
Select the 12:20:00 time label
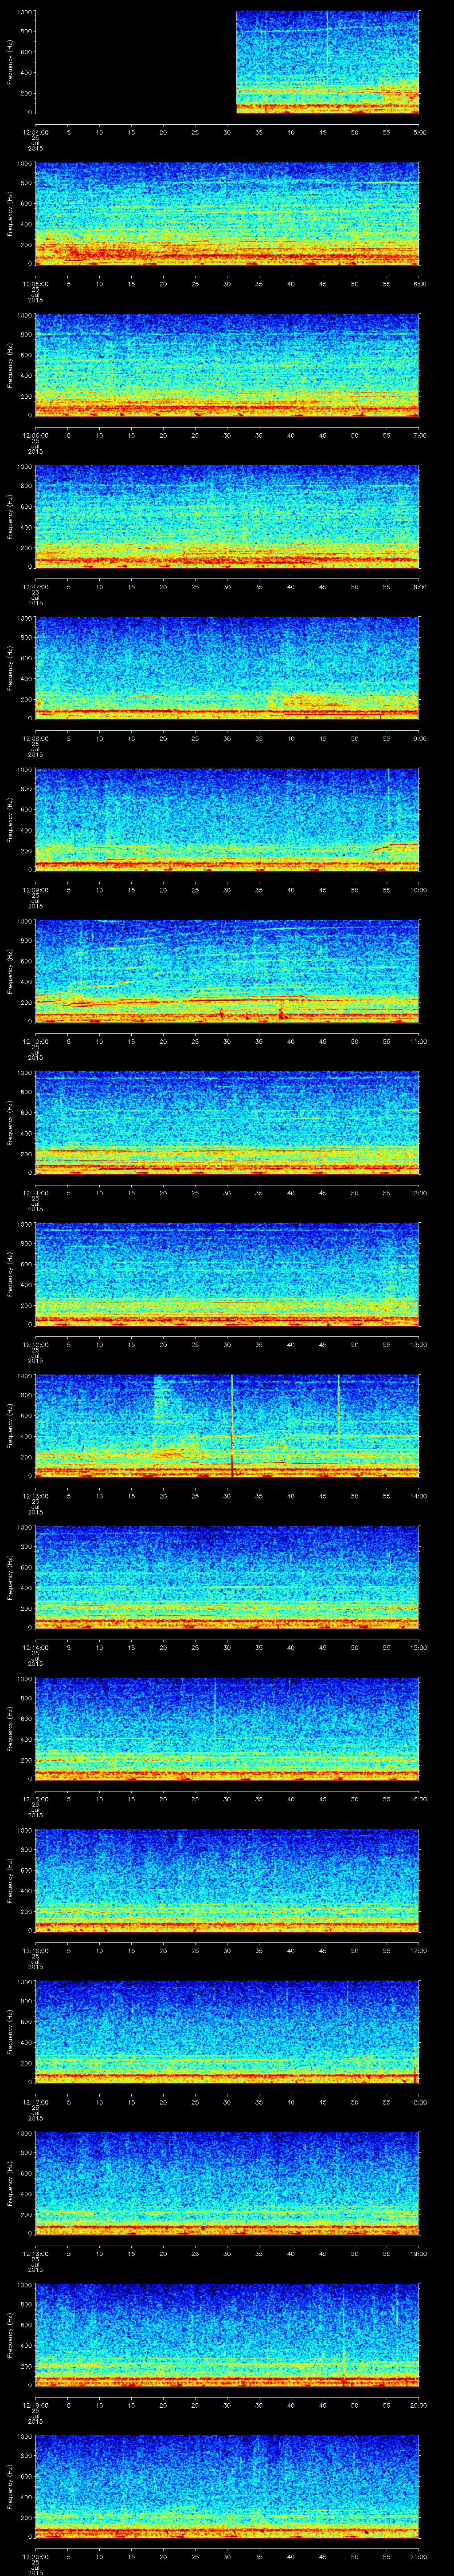point(35,2556)
